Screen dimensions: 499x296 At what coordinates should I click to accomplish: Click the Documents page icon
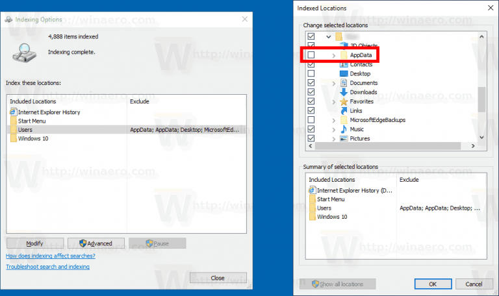click(343, 83)
